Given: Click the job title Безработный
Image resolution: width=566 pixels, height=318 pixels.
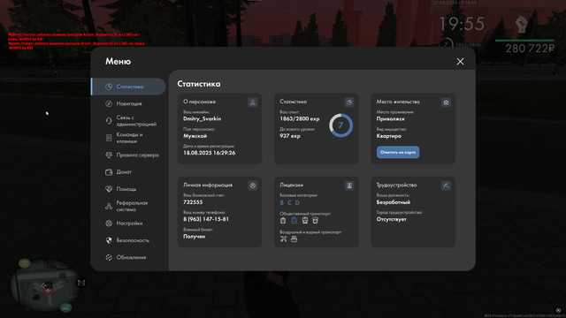Looking at the screenshot, I should (394, 202).
